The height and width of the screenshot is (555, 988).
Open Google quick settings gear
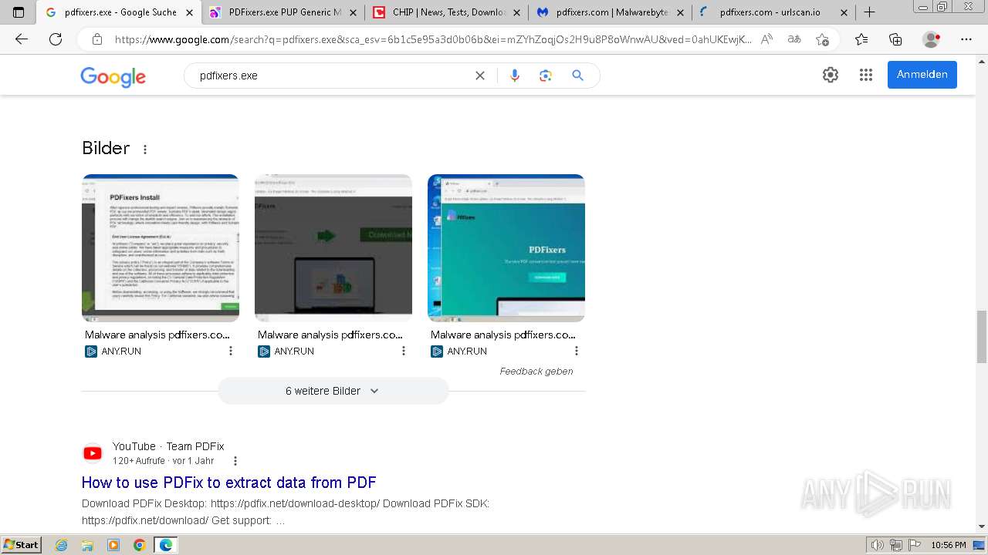click(x=831, y=75)
